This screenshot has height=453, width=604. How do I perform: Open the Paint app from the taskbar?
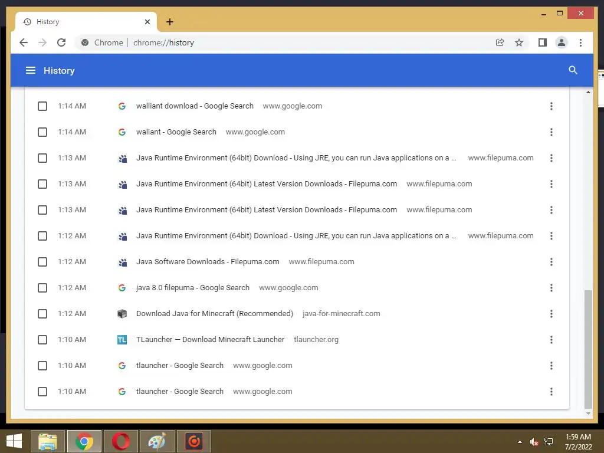tap(157, 441)
